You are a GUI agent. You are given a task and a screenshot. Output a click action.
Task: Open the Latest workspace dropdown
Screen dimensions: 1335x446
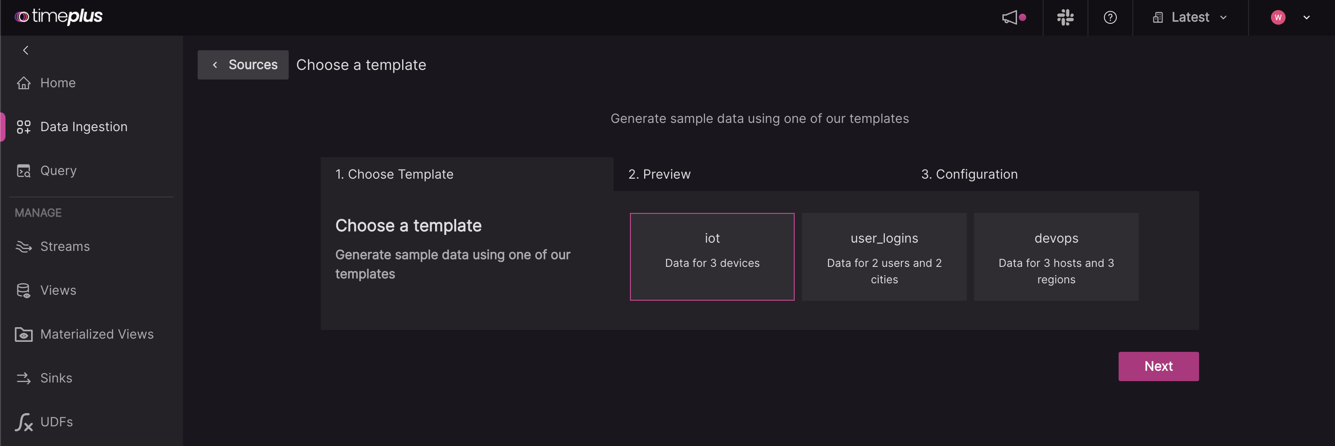click(x=1190, y=17)
